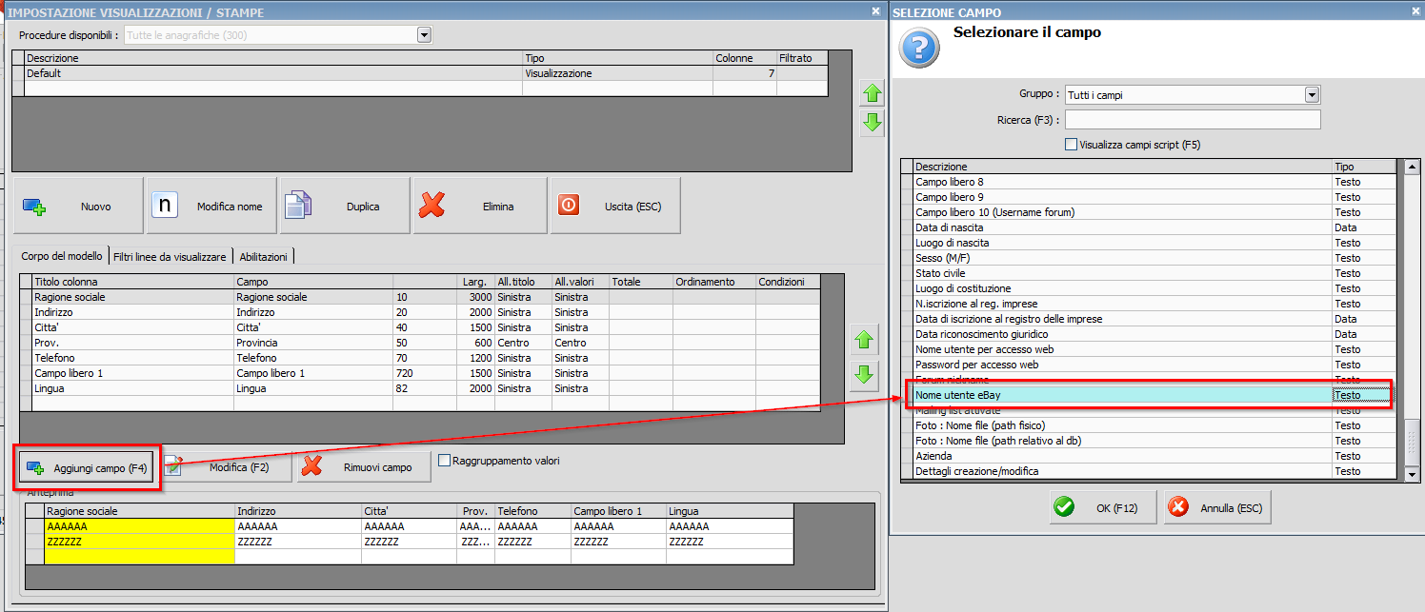
Task: Select the Lingua column row
Action: click(420, 388)
